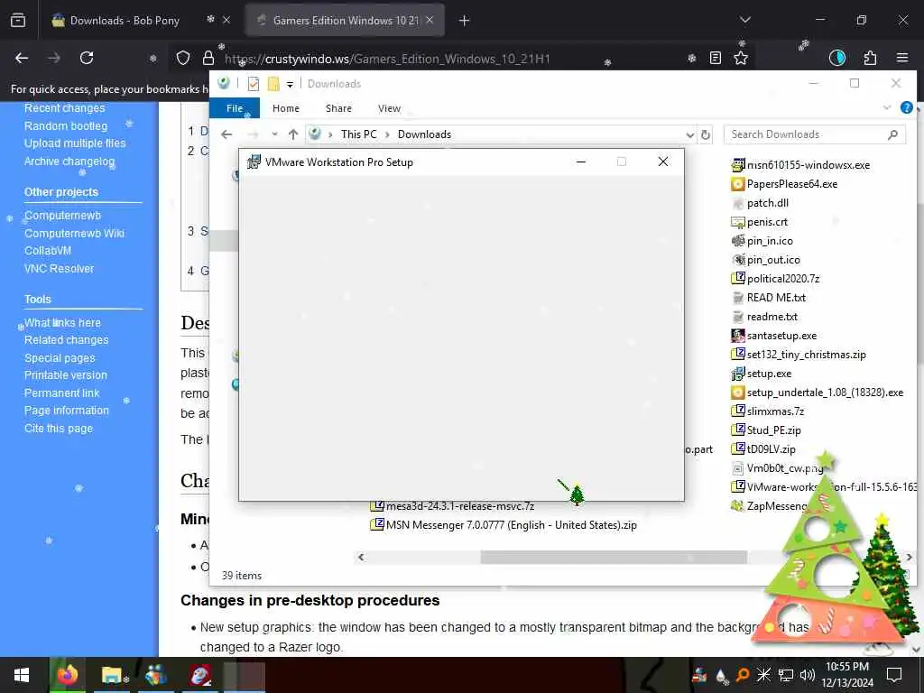Select slimxmas.7z archive
The image size is (924, 693).
click(767, 411)
